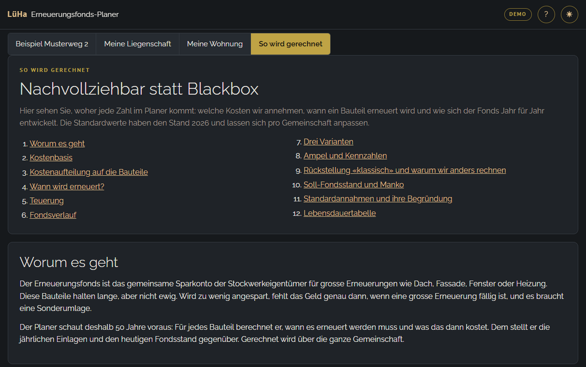
Task: Open the help question mark icon
Action: coord(546,14)
